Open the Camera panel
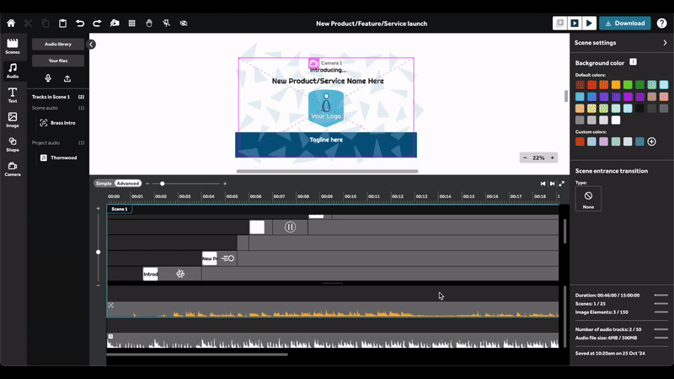 pos(13,168)
